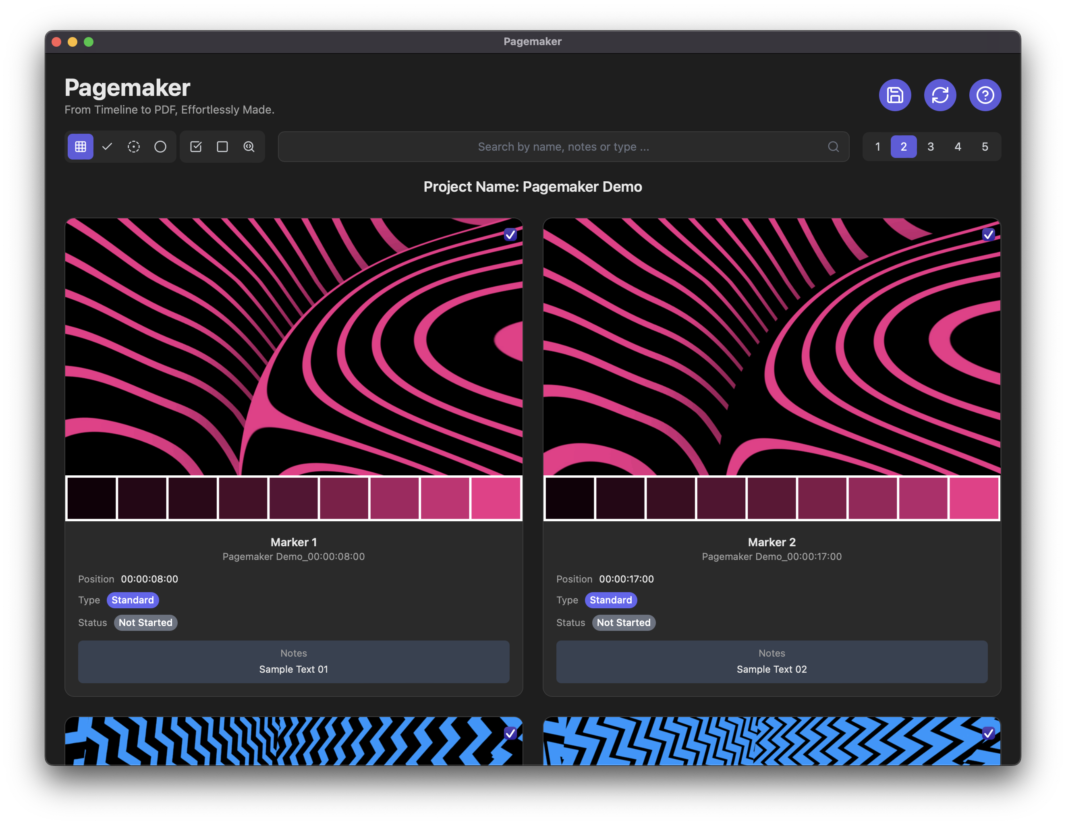Click the From Timeline to PDF tagline

[x=169, y=110]
